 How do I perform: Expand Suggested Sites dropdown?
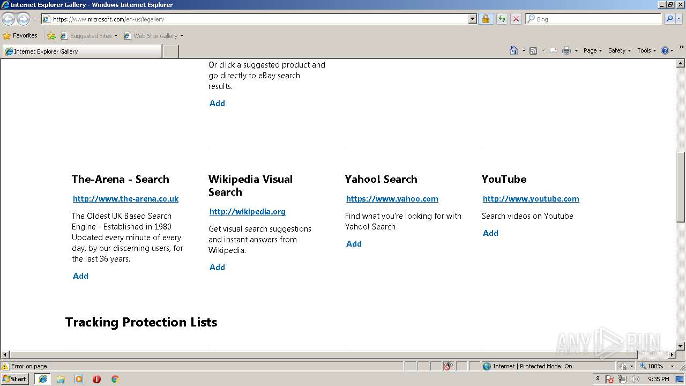click(116, 36)
